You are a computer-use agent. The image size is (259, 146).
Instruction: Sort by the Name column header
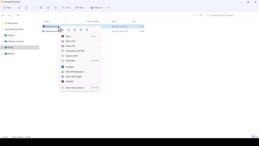(47, 21)
